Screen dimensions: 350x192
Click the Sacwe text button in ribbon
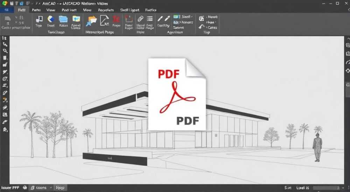click(x=178, y=28)
